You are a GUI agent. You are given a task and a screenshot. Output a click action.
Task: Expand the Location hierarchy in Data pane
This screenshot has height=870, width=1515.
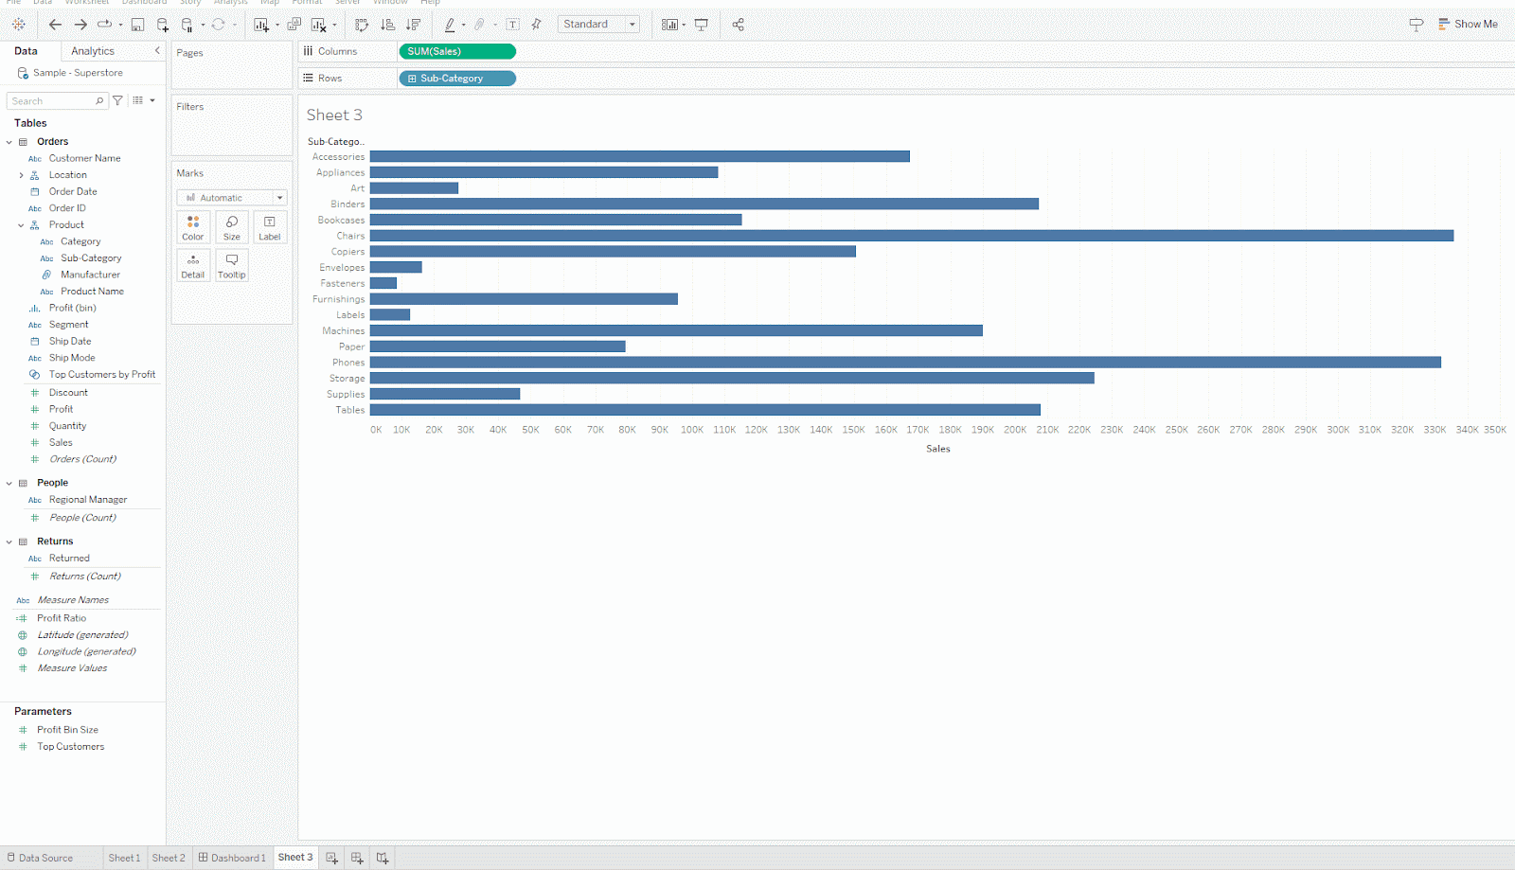(x=21, y=175)
